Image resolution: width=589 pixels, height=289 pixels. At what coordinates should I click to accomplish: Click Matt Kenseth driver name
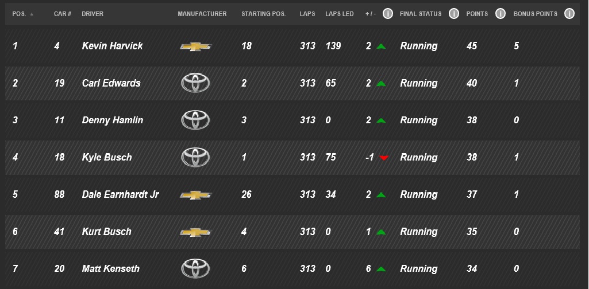pos(111,269)
